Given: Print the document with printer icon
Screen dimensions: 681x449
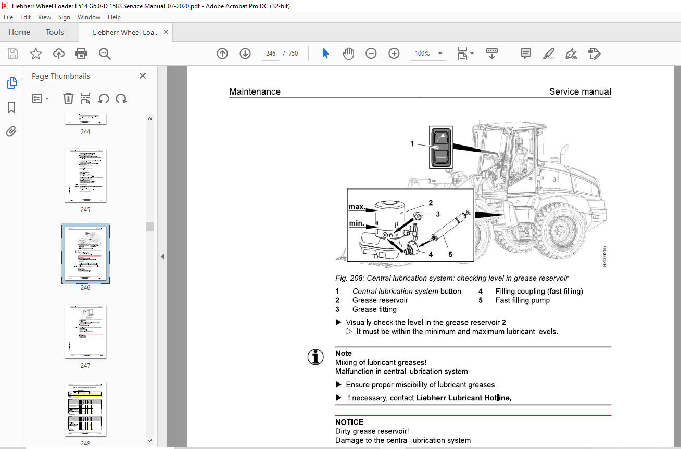Looking at the screenshot, I should click(81, 54).
